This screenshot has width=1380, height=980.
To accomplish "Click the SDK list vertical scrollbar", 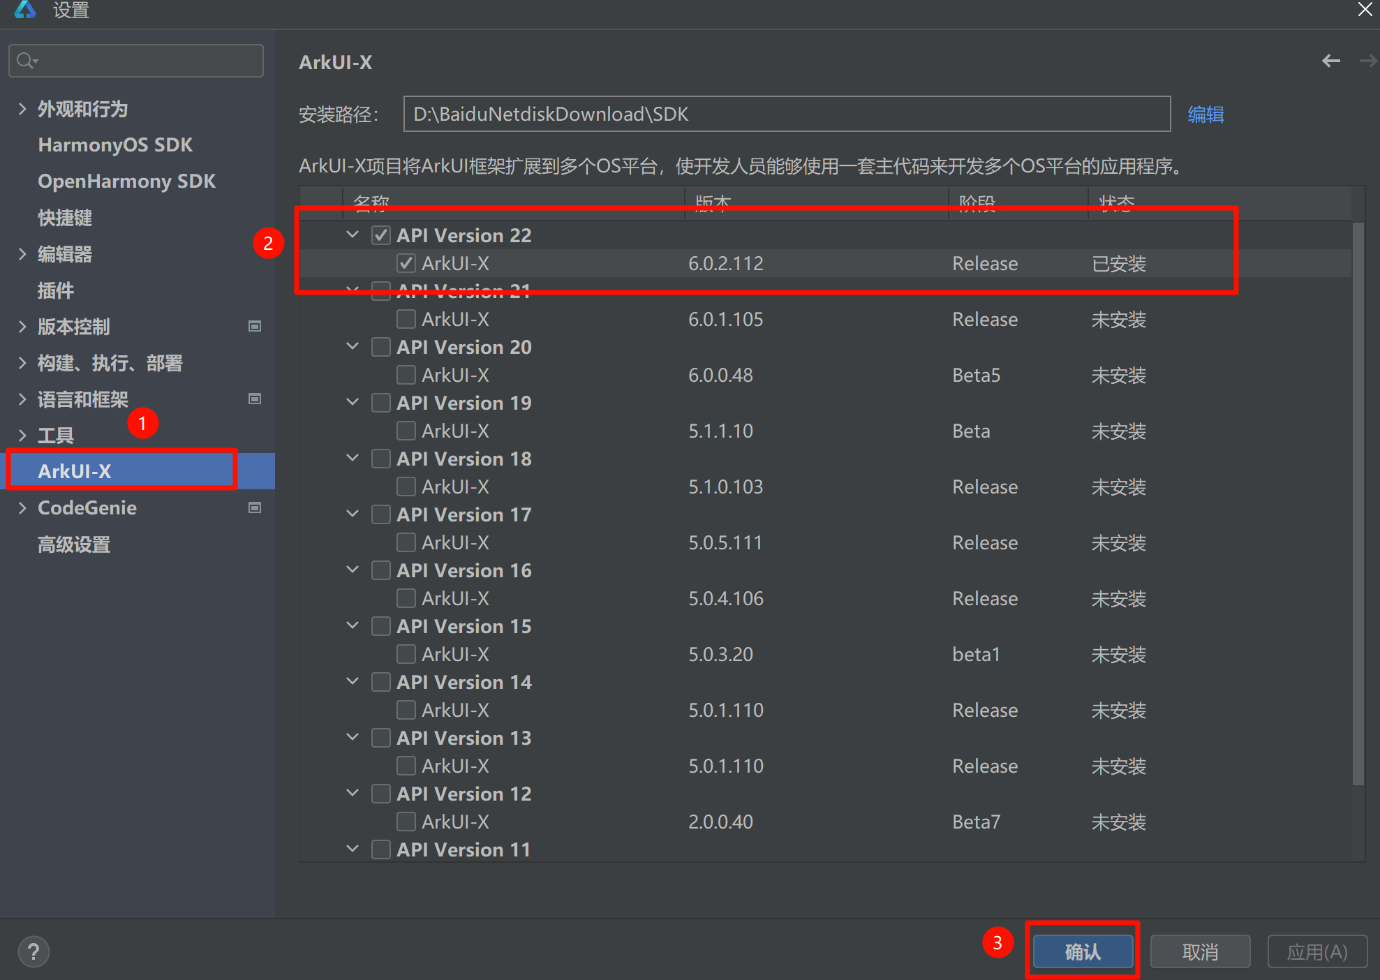I will 1358,503.
